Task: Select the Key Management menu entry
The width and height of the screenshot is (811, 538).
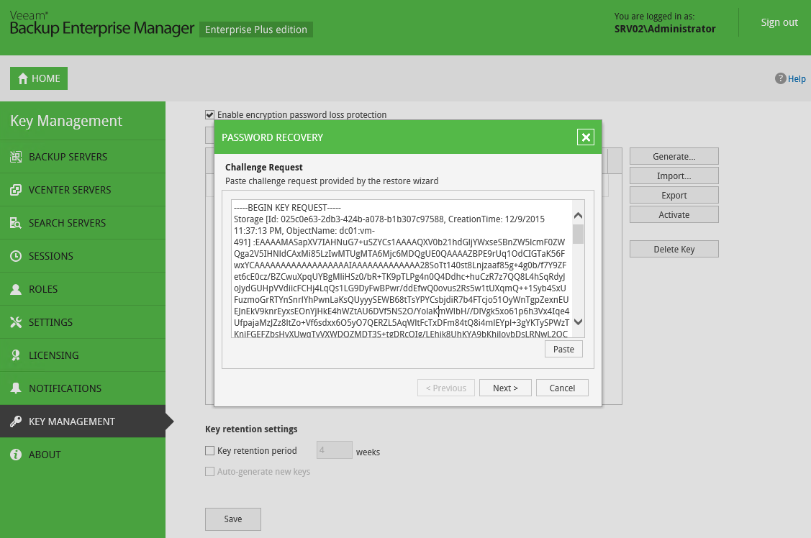Action: 71,421
